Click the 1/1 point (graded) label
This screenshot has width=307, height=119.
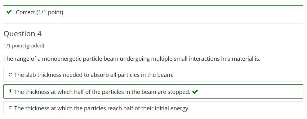tap(24, 46)
